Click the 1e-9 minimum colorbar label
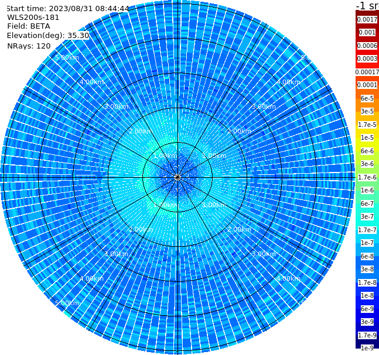This screenshot has width=379, height=355. (x=367, y=348)
